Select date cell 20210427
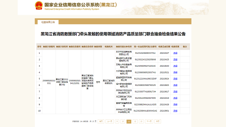Viewport: 226px width, 127px height. pyautogui.click(x=164, y=53)
